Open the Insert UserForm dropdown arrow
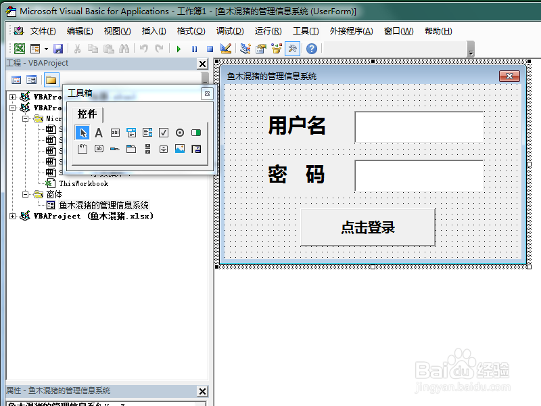This screenshot has width=541, height=406. tap(46, 49)
